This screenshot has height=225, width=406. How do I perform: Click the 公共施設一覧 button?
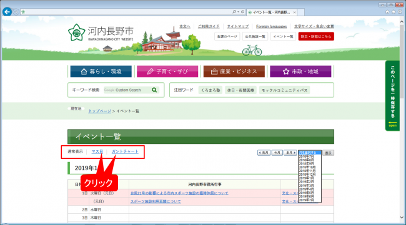pyautogui.click(x=255, y=36)
